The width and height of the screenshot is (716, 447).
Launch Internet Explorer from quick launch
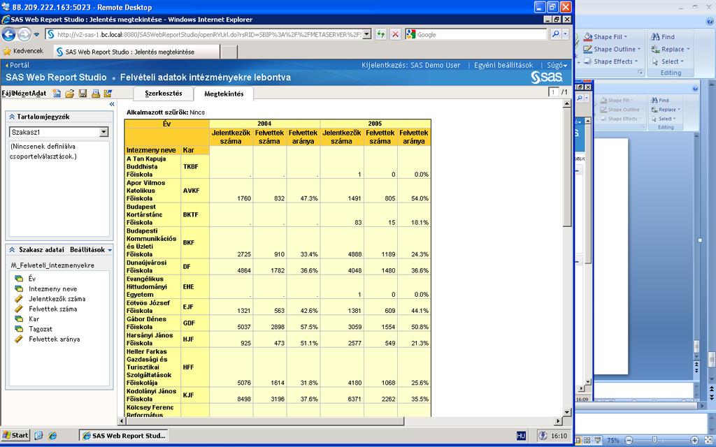52,436
